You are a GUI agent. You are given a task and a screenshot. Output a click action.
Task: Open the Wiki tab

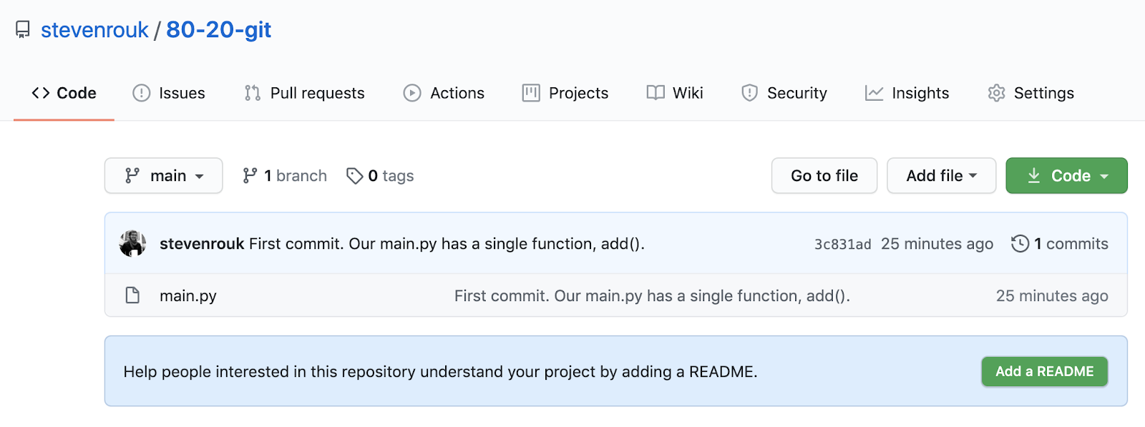tap(675, 93)
